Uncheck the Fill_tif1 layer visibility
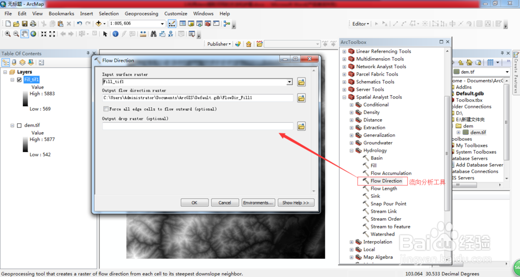This screenshot has width=520, height=277. (19, 80)
